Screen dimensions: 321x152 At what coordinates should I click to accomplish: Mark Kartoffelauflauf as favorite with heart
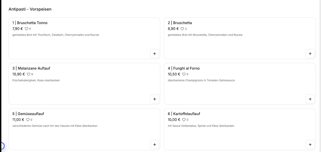(184, 120)
